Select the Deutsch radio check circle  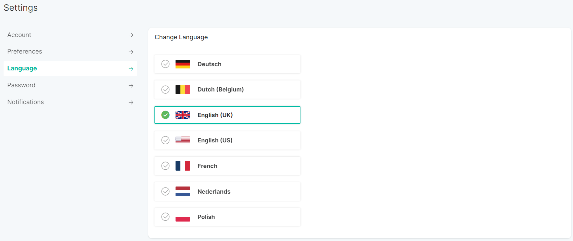(x=165, y=64)
